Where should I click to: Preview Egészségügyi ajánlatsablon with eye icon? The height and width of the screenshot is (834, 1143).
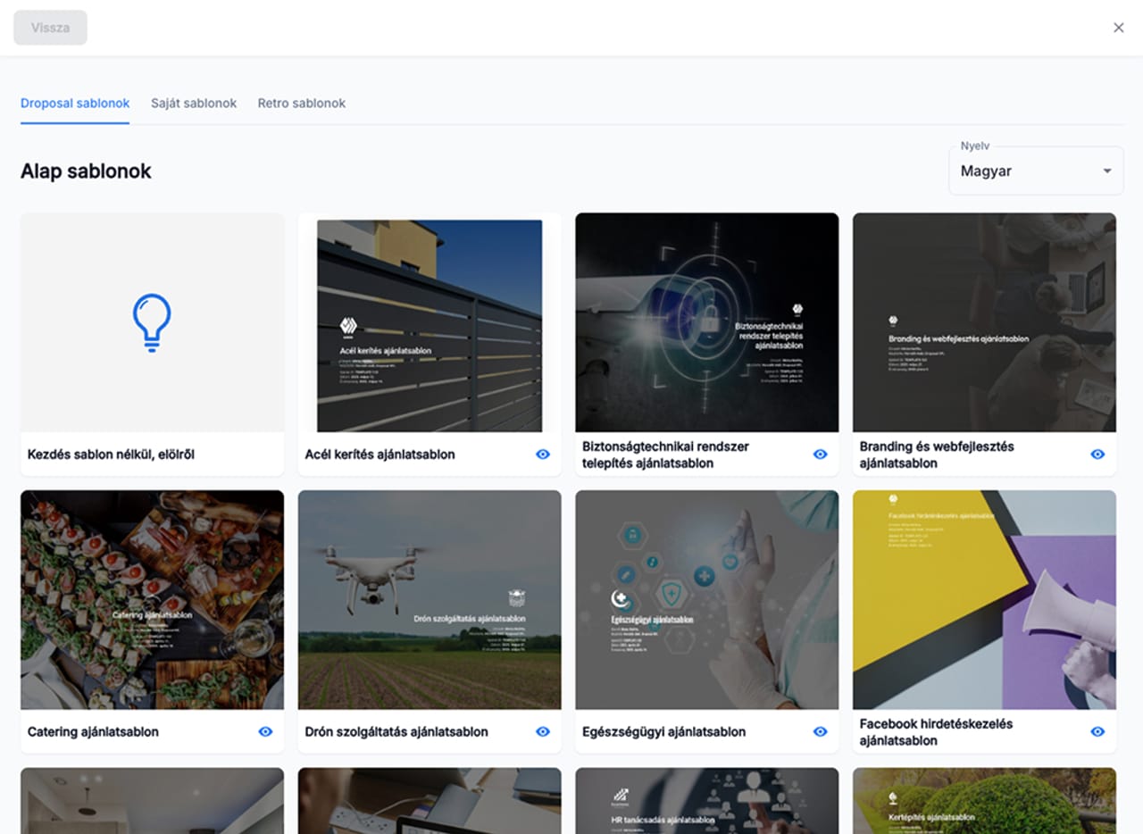coord(821,731)
